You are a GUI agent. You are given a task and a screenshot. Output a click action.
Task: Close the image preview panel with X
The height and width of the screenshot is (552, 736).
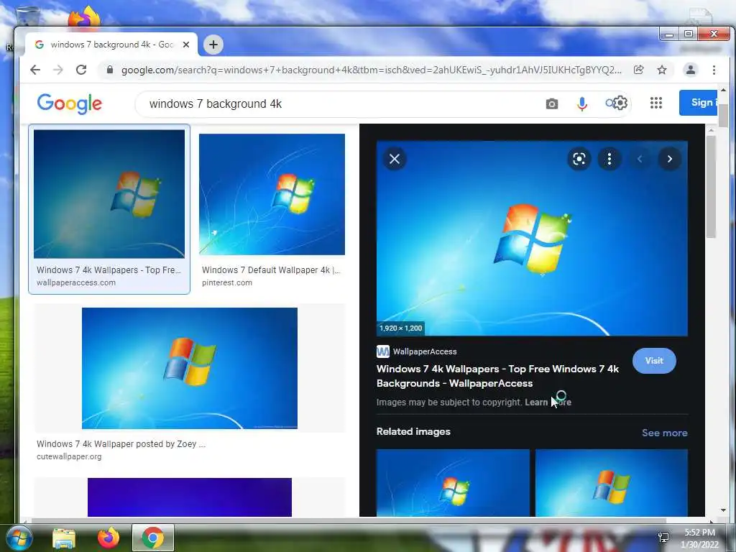[x=395, y=159]
